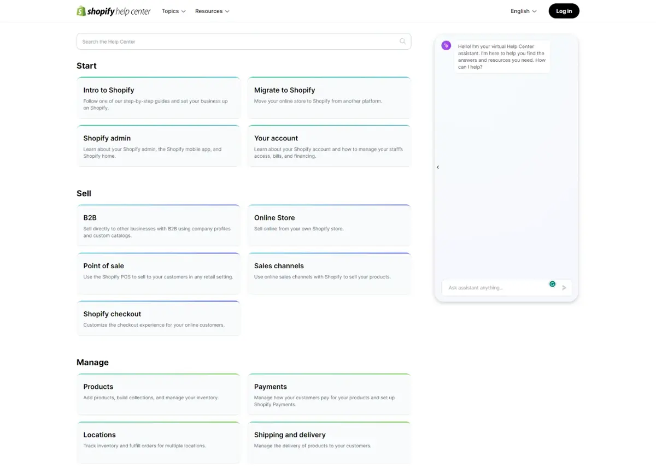This screenshot has height=468, width=656.
Task: Collapse the assistant panel with the arrow
Action: [x=438, y=167]
